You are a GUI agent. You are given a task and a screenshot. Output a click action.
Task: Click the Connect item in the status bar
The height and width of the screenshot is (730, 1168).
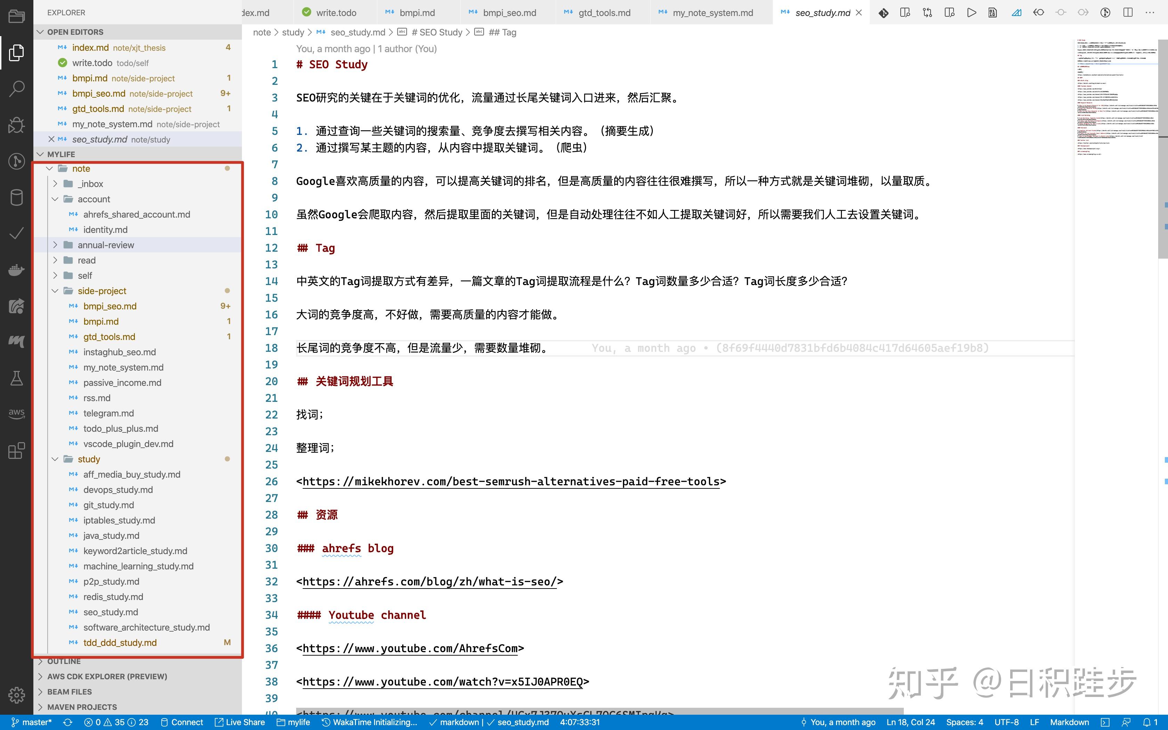click(182, 722)
